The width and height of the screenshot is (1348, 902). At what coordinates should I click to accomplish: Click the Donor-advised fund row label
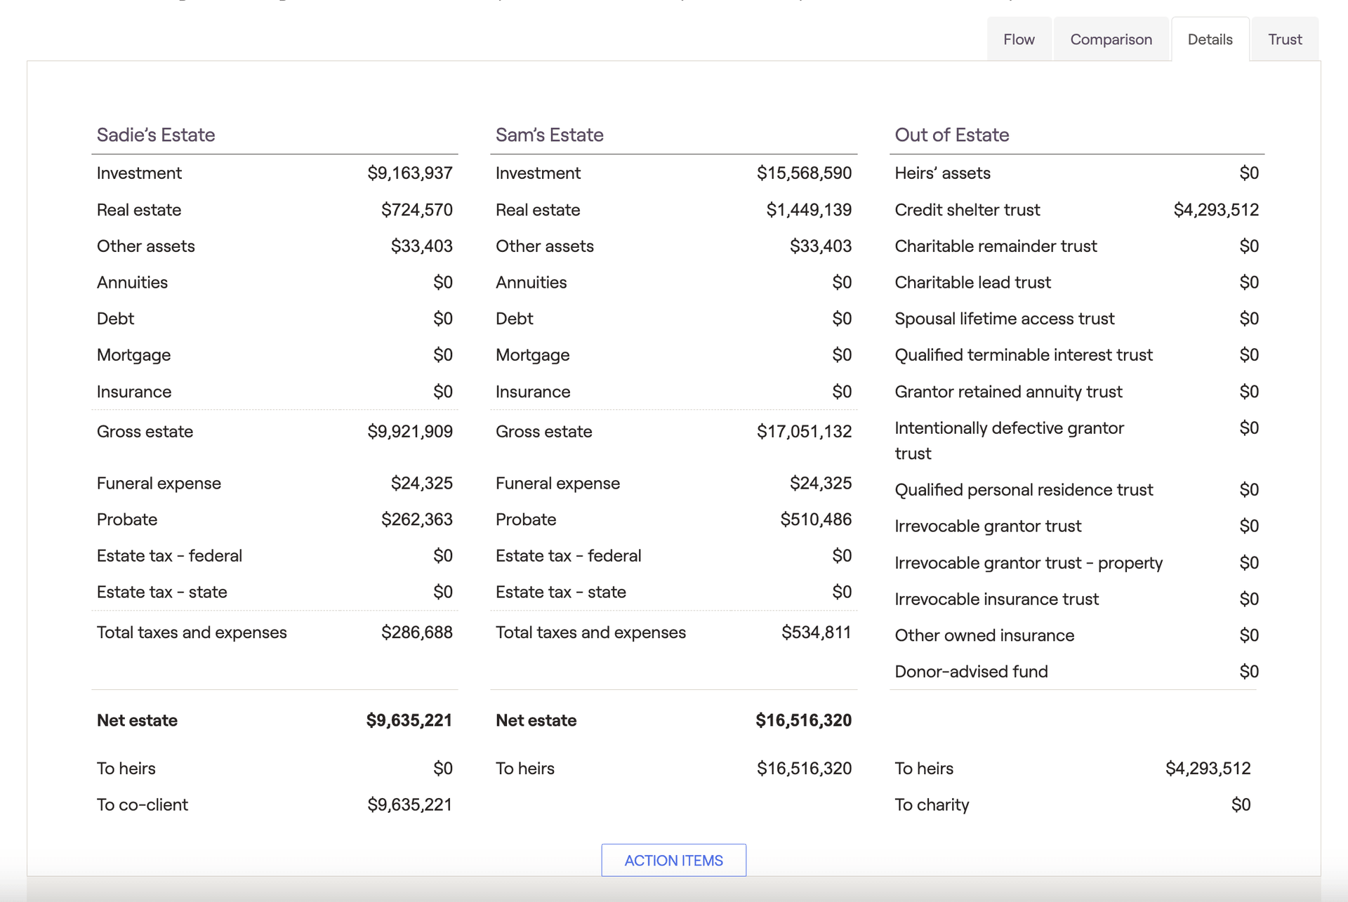[x=971, y=672]
